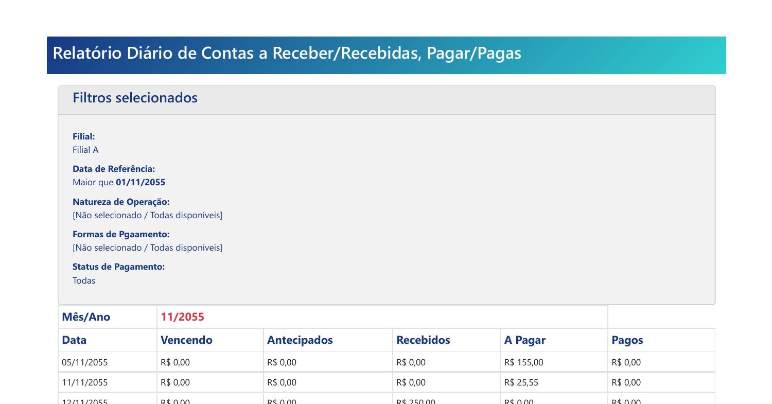The width and height of the screenshot is (772, 404).
Task: Click the "Vencendo" column header
Action: coord(186,340)
